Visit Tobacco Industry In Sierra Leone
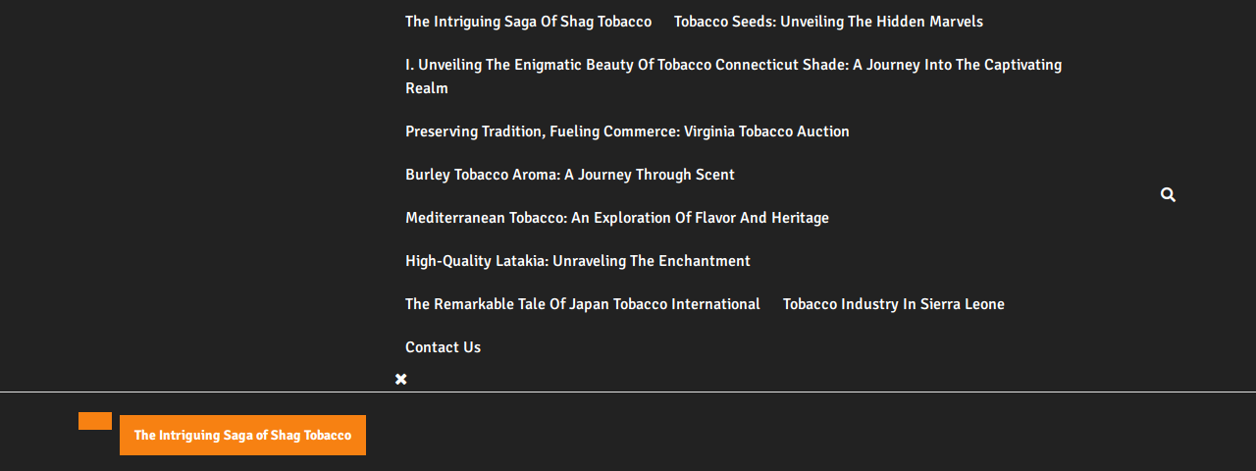 click(894, 304)
